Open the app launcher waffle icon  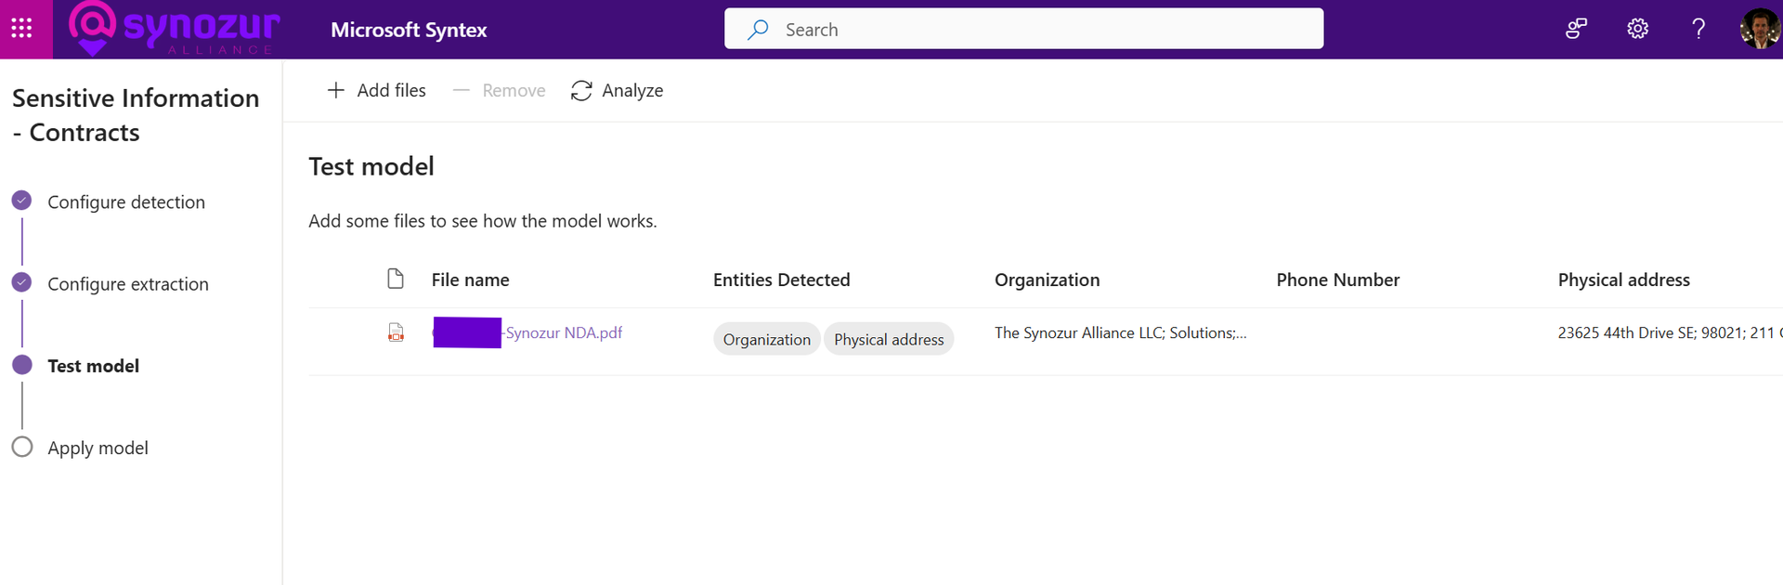click(x=22, y=29)
